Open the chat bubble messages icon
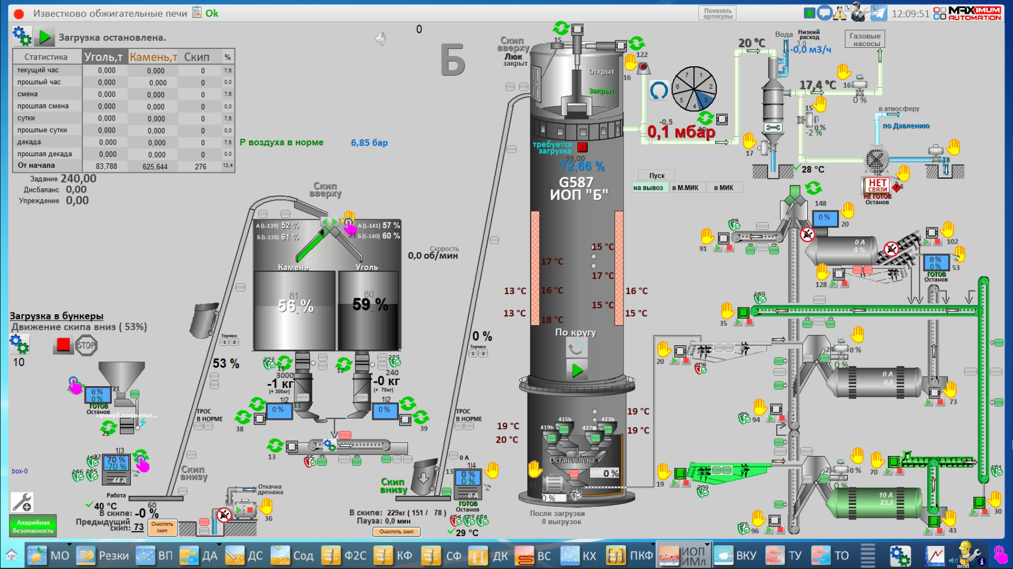The height and width of the screenshot is (569, 1013). pyautogui.click(x=825, y=13)
